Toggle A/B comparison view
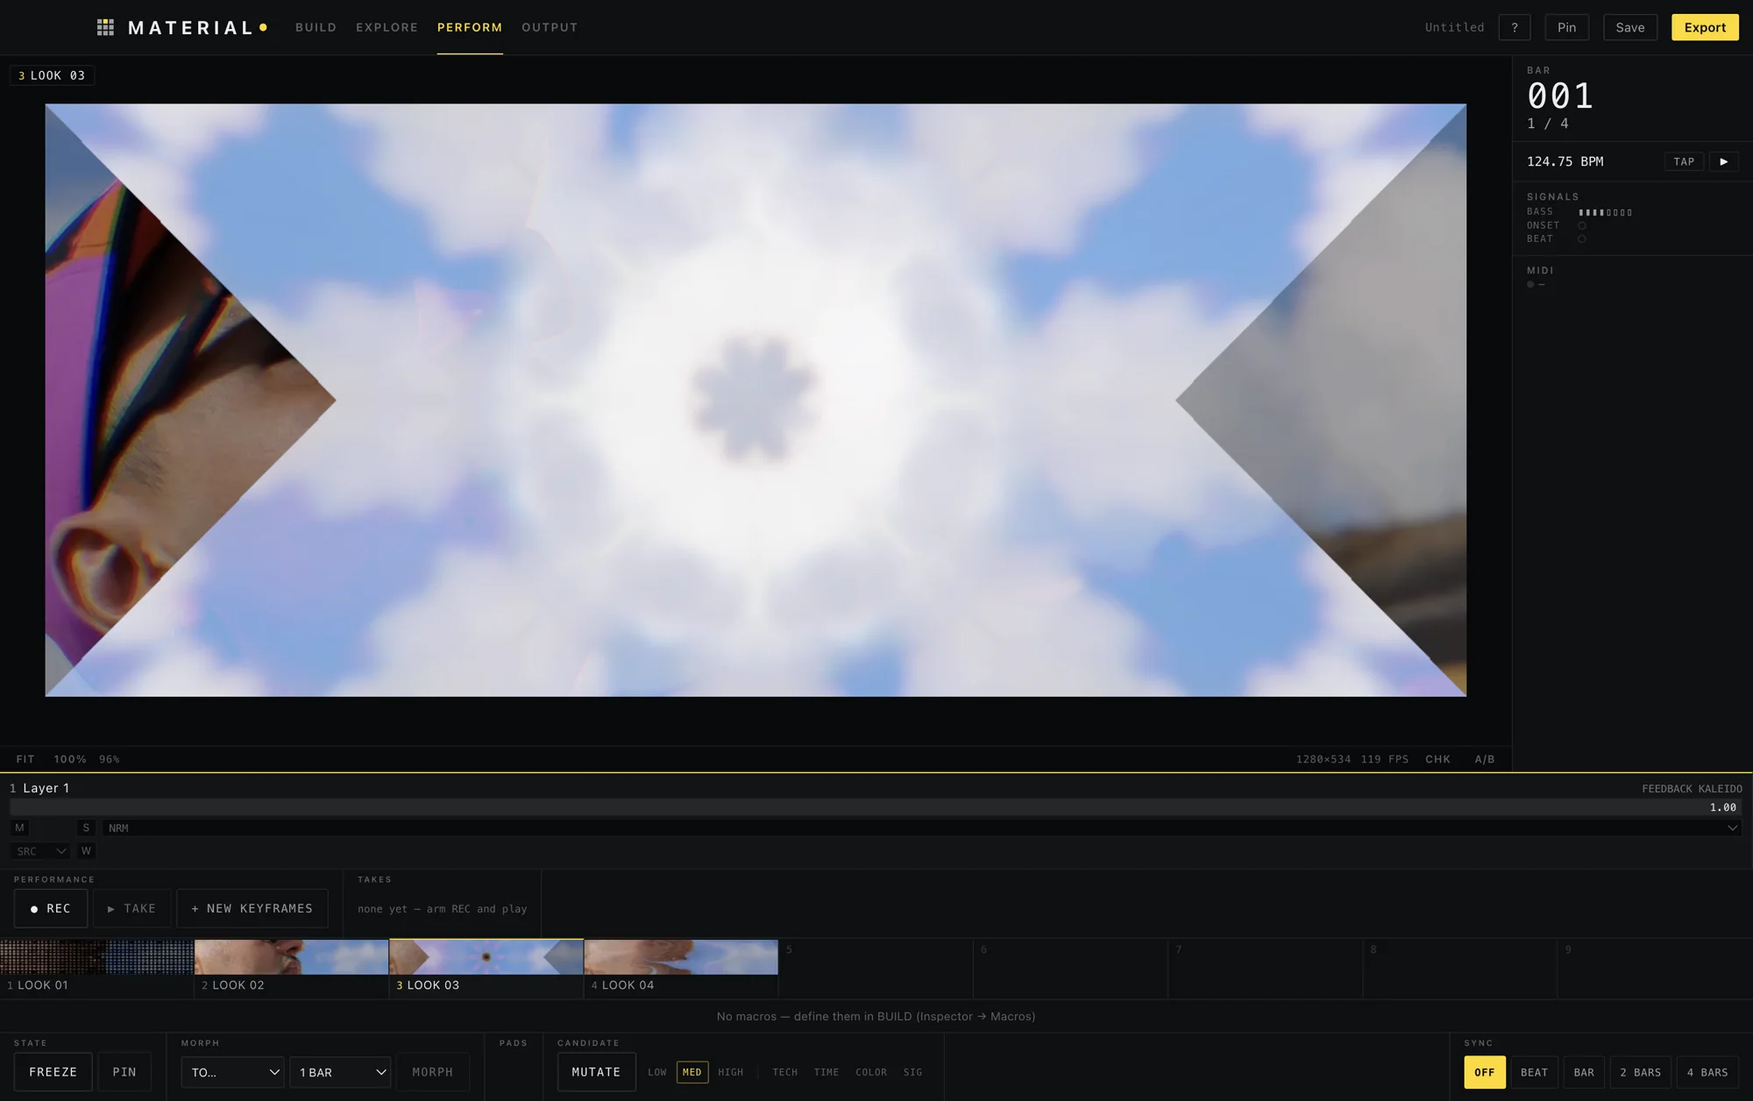Image resolution: width=1753 pixels, height=1101 pixels. coord(1485,759)
